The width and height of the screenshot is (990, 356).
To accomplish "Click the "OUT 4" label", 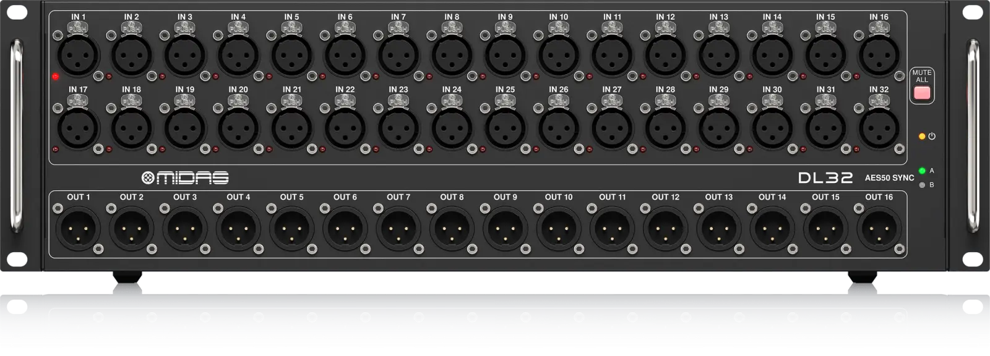I will (238, 197).
